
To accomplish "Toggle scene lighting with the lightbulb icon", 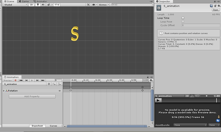I will pos(37,5).
